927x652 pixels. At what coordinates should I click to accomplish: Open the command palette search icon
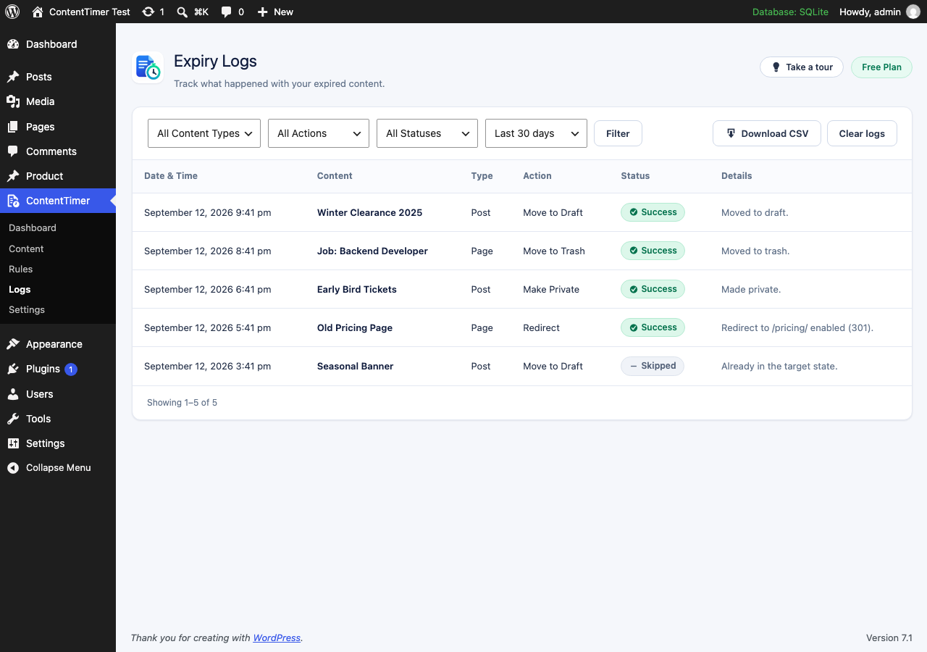(x=183, y=12)
